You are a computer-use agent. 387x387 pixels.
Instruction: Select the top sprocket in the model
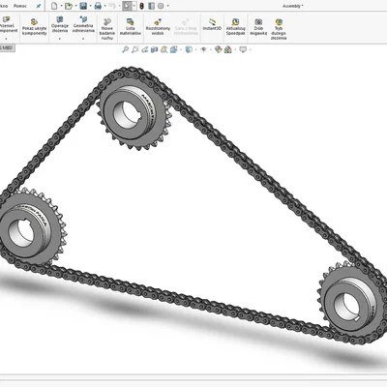coord(133,117)
